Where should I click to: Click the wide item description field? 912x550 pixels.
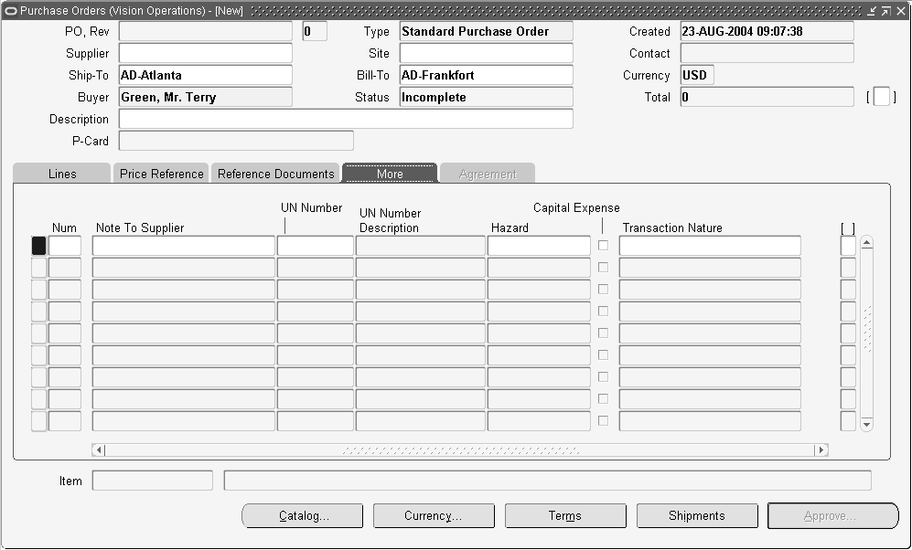(x=547, y=481)
